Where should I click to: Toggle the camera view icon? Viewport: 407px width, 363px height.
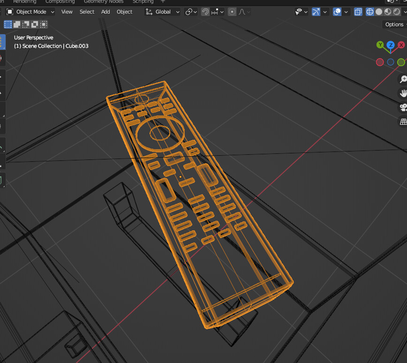pos(402,107)
